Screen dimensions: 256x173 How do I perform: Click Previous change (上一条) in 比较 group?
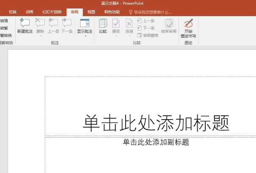(x=146, y=21)
